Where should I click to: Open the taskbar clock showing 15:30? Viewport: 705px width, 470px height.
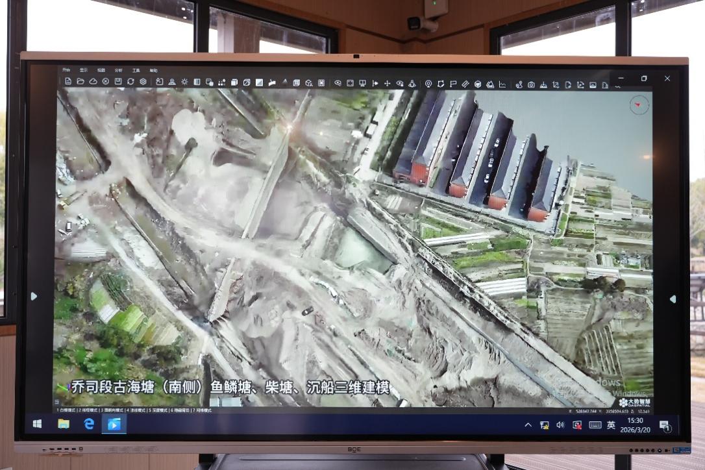click(636, 425)
